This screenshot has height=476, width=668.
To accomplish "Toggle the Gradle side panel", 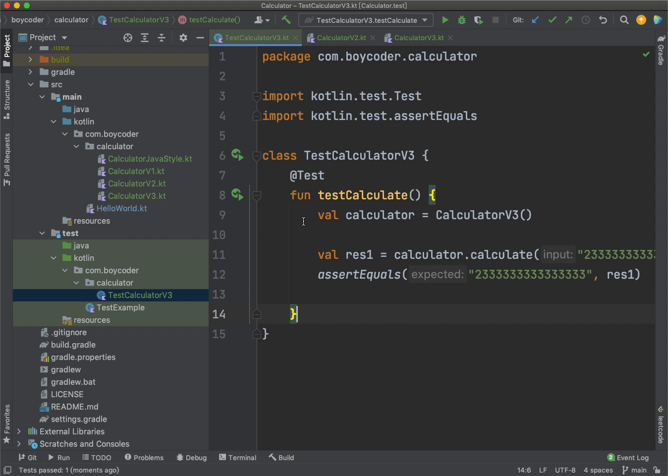I will [x=661, y=50].
